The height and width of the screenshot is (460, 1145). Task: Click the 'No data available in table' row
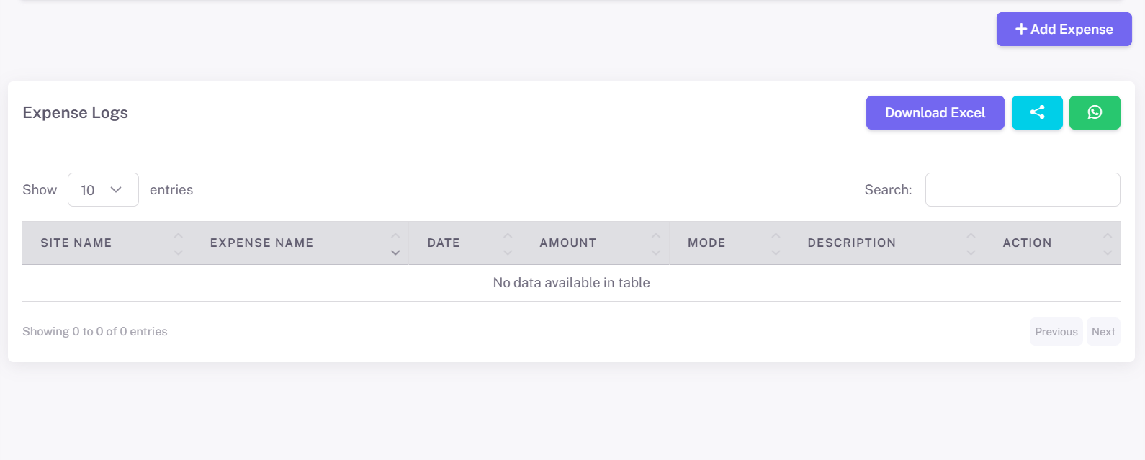click(571, 283)
